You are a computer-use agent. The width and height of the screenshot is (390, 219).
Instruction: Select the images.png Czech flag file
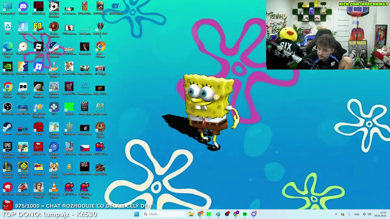85,149
